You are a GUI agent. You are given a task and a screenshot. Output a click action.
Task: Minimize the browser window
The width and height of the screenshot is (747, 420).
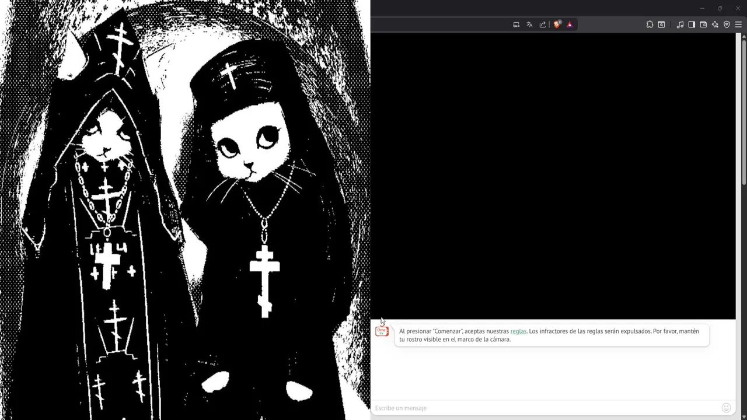click(x=702, y=8)
